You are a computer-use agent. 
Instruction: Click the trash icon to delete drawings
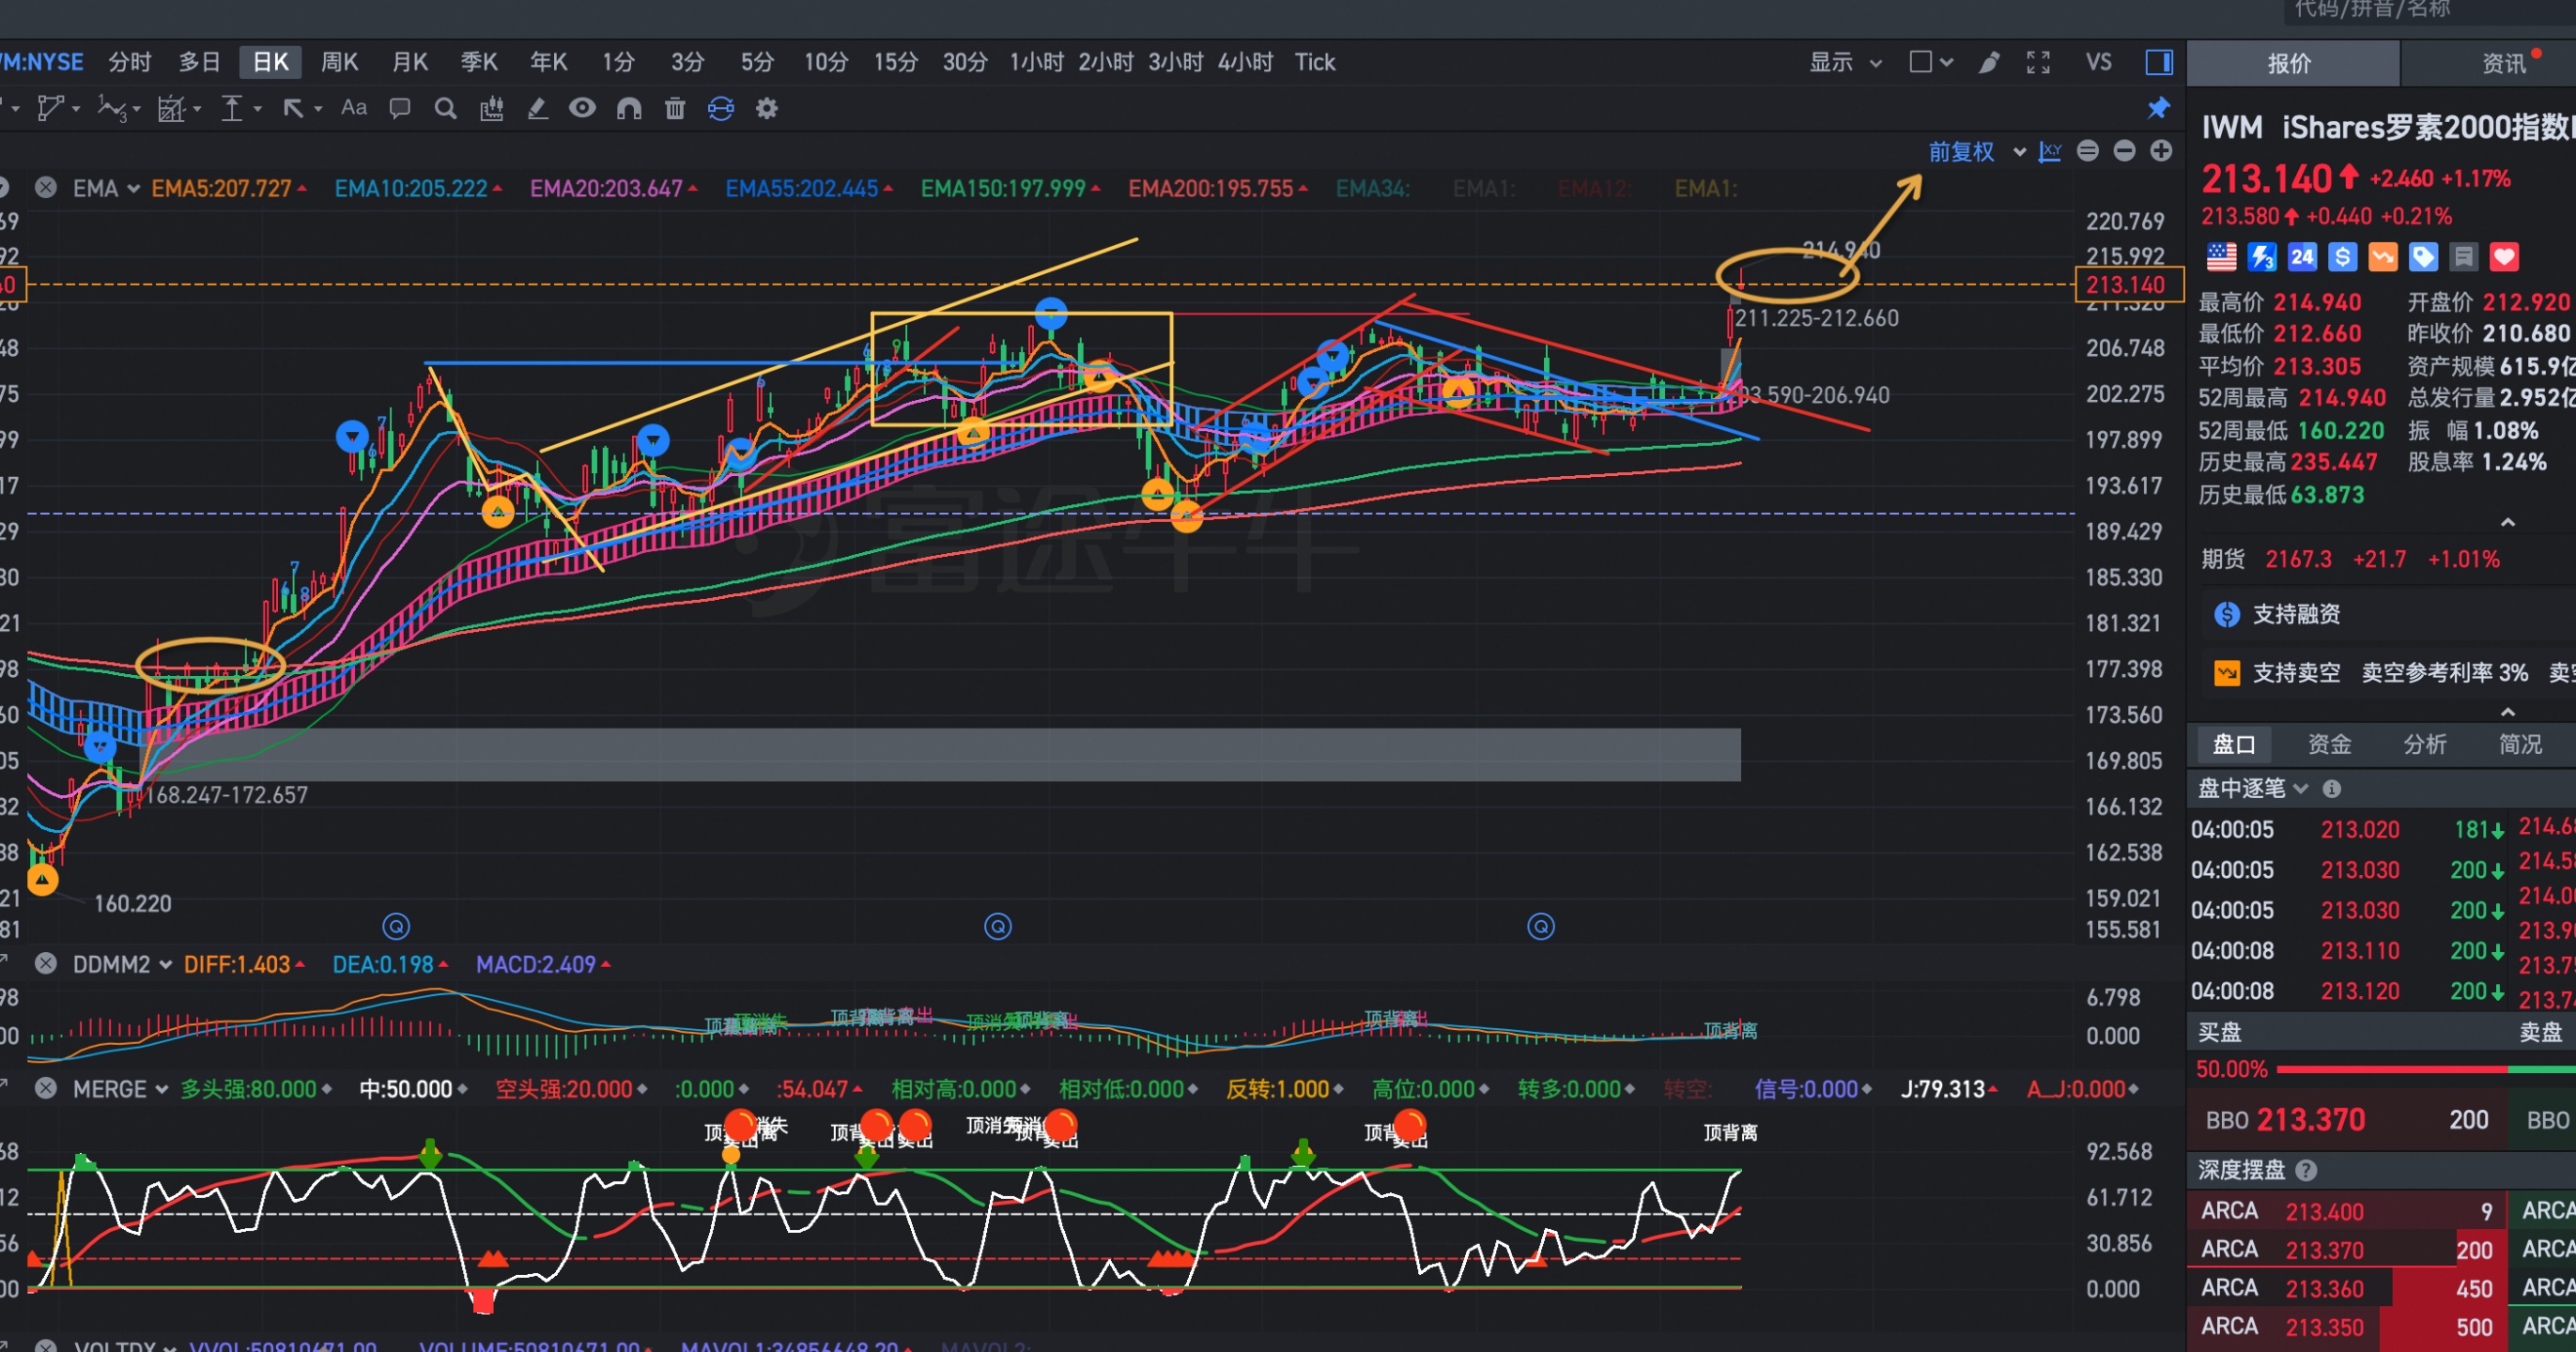point(675,108)
